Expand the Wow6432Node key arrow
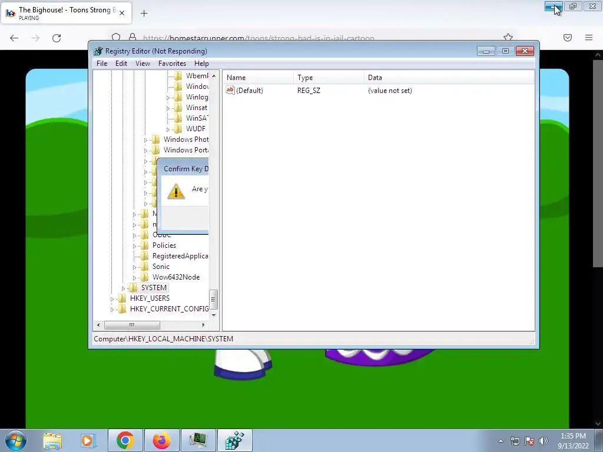The width and height of the screenshot is (603, 452). [x=134, y=278]
